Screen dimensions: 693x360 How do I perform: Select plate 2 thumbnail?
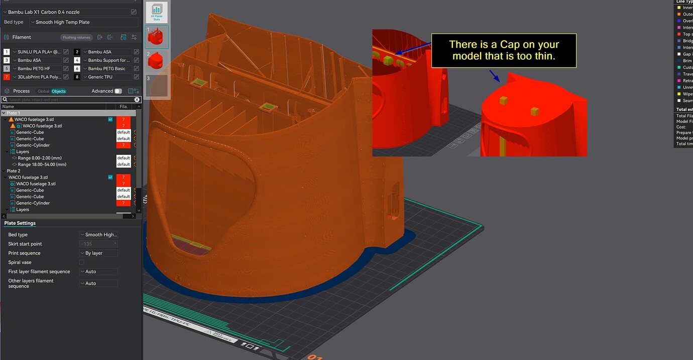pyautogui.click(x=157, y=61)
